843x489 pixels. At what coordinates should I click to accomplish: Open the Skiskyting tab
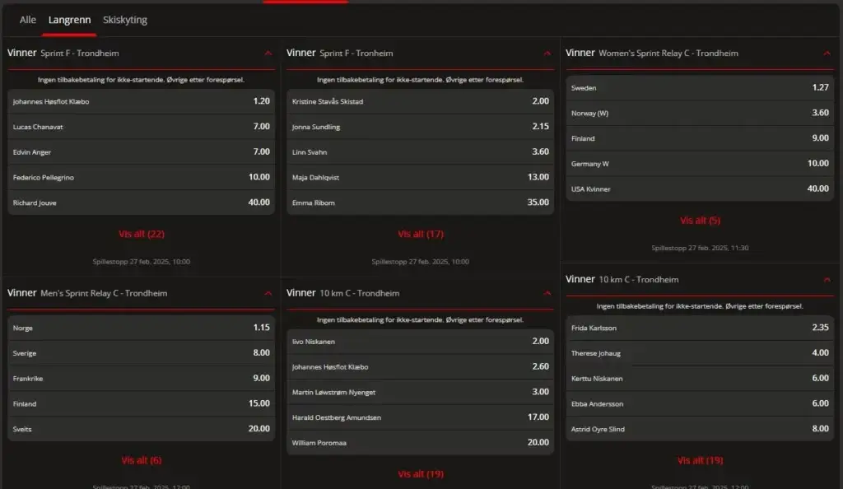point(125,20)
